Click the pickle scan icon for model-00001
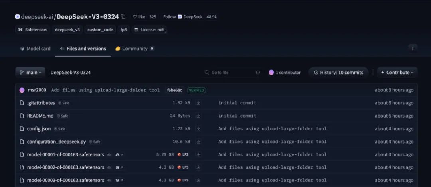 coord(109,155)
